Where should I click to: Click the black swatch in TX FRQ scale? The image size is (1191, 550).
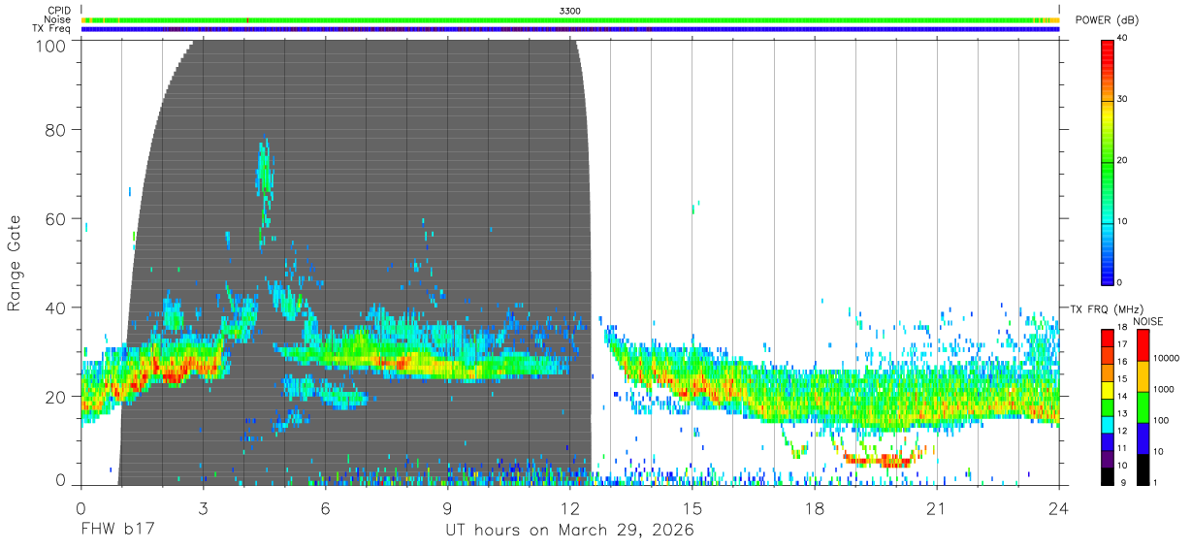[1109, 477]
